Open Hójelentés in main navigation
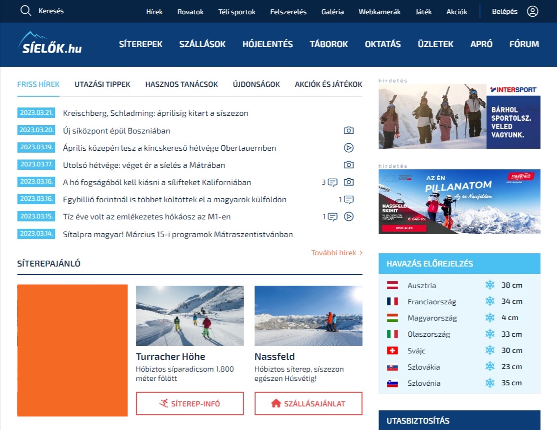This screenshot has width=557, height=430. [267, 44]
